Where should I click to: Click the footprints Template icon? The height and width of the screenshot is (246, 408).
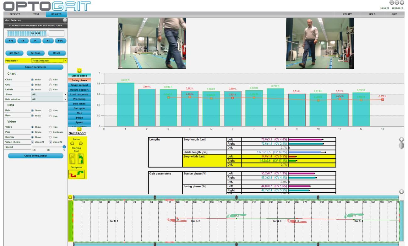tap(77, 174)
